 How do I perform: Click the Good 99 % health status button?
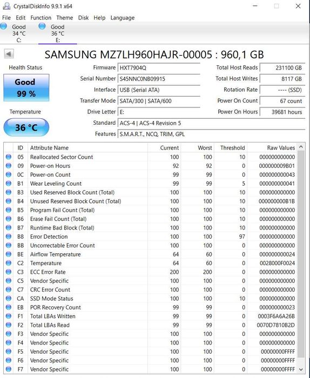coord(26,87)
